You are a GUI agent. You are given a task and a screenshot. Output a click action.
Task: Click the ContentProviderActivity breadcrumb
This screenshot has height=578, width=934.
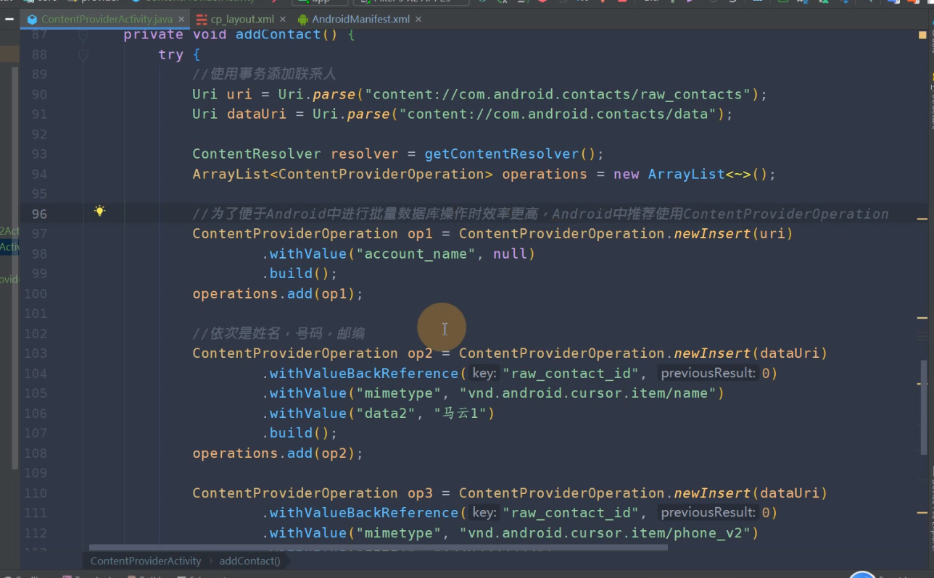point(146,561)
